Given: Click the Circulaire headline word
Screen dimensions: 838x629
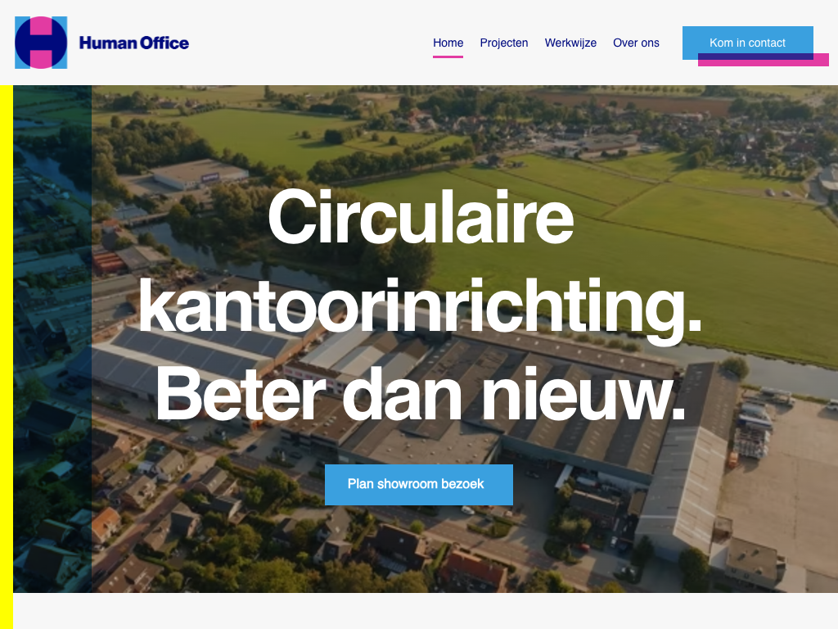Looking at the screenshot, I should coord(421,216).
